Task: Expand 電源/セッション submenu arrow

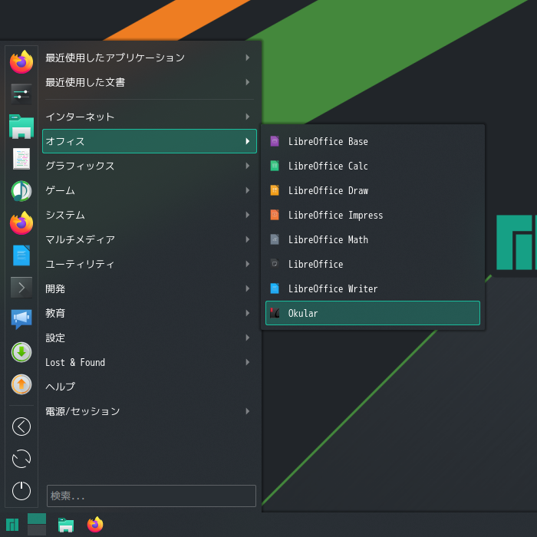Action: click(247, 411)
